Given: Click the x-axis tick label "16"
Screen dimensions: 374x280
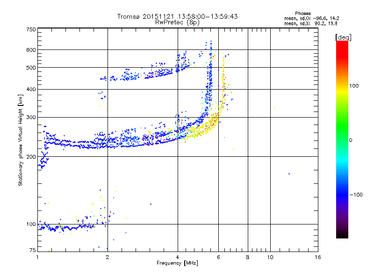Looking at the screenshot, I should (x=318, y=257).
